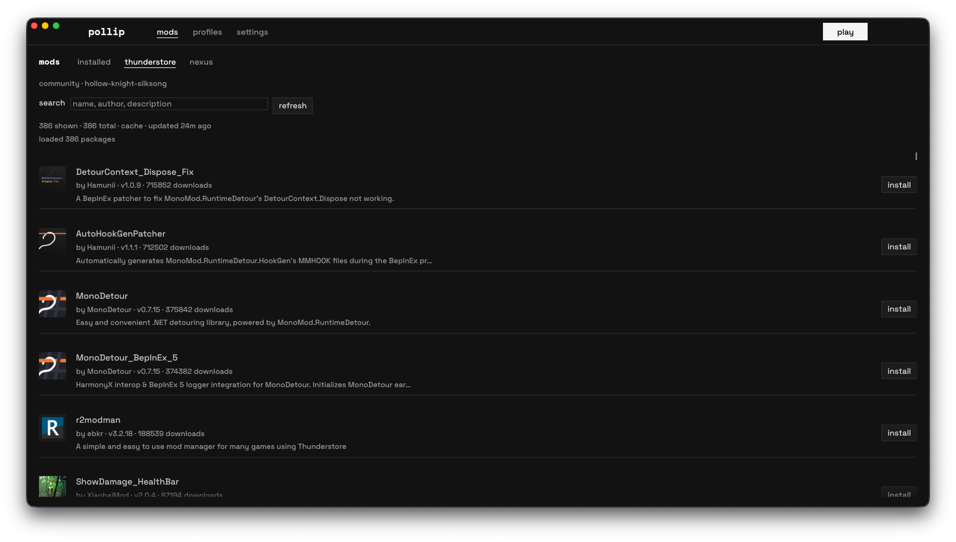The width and height of the screenshot is (956, 542).
Task: Click 'by Hamunii · v1.1.1' metadata line
Action: (x=143, y=247)
